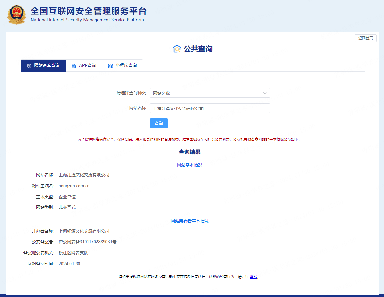
Task: Click the 松江区网安支队 authority value
Action: pos(73,253)
